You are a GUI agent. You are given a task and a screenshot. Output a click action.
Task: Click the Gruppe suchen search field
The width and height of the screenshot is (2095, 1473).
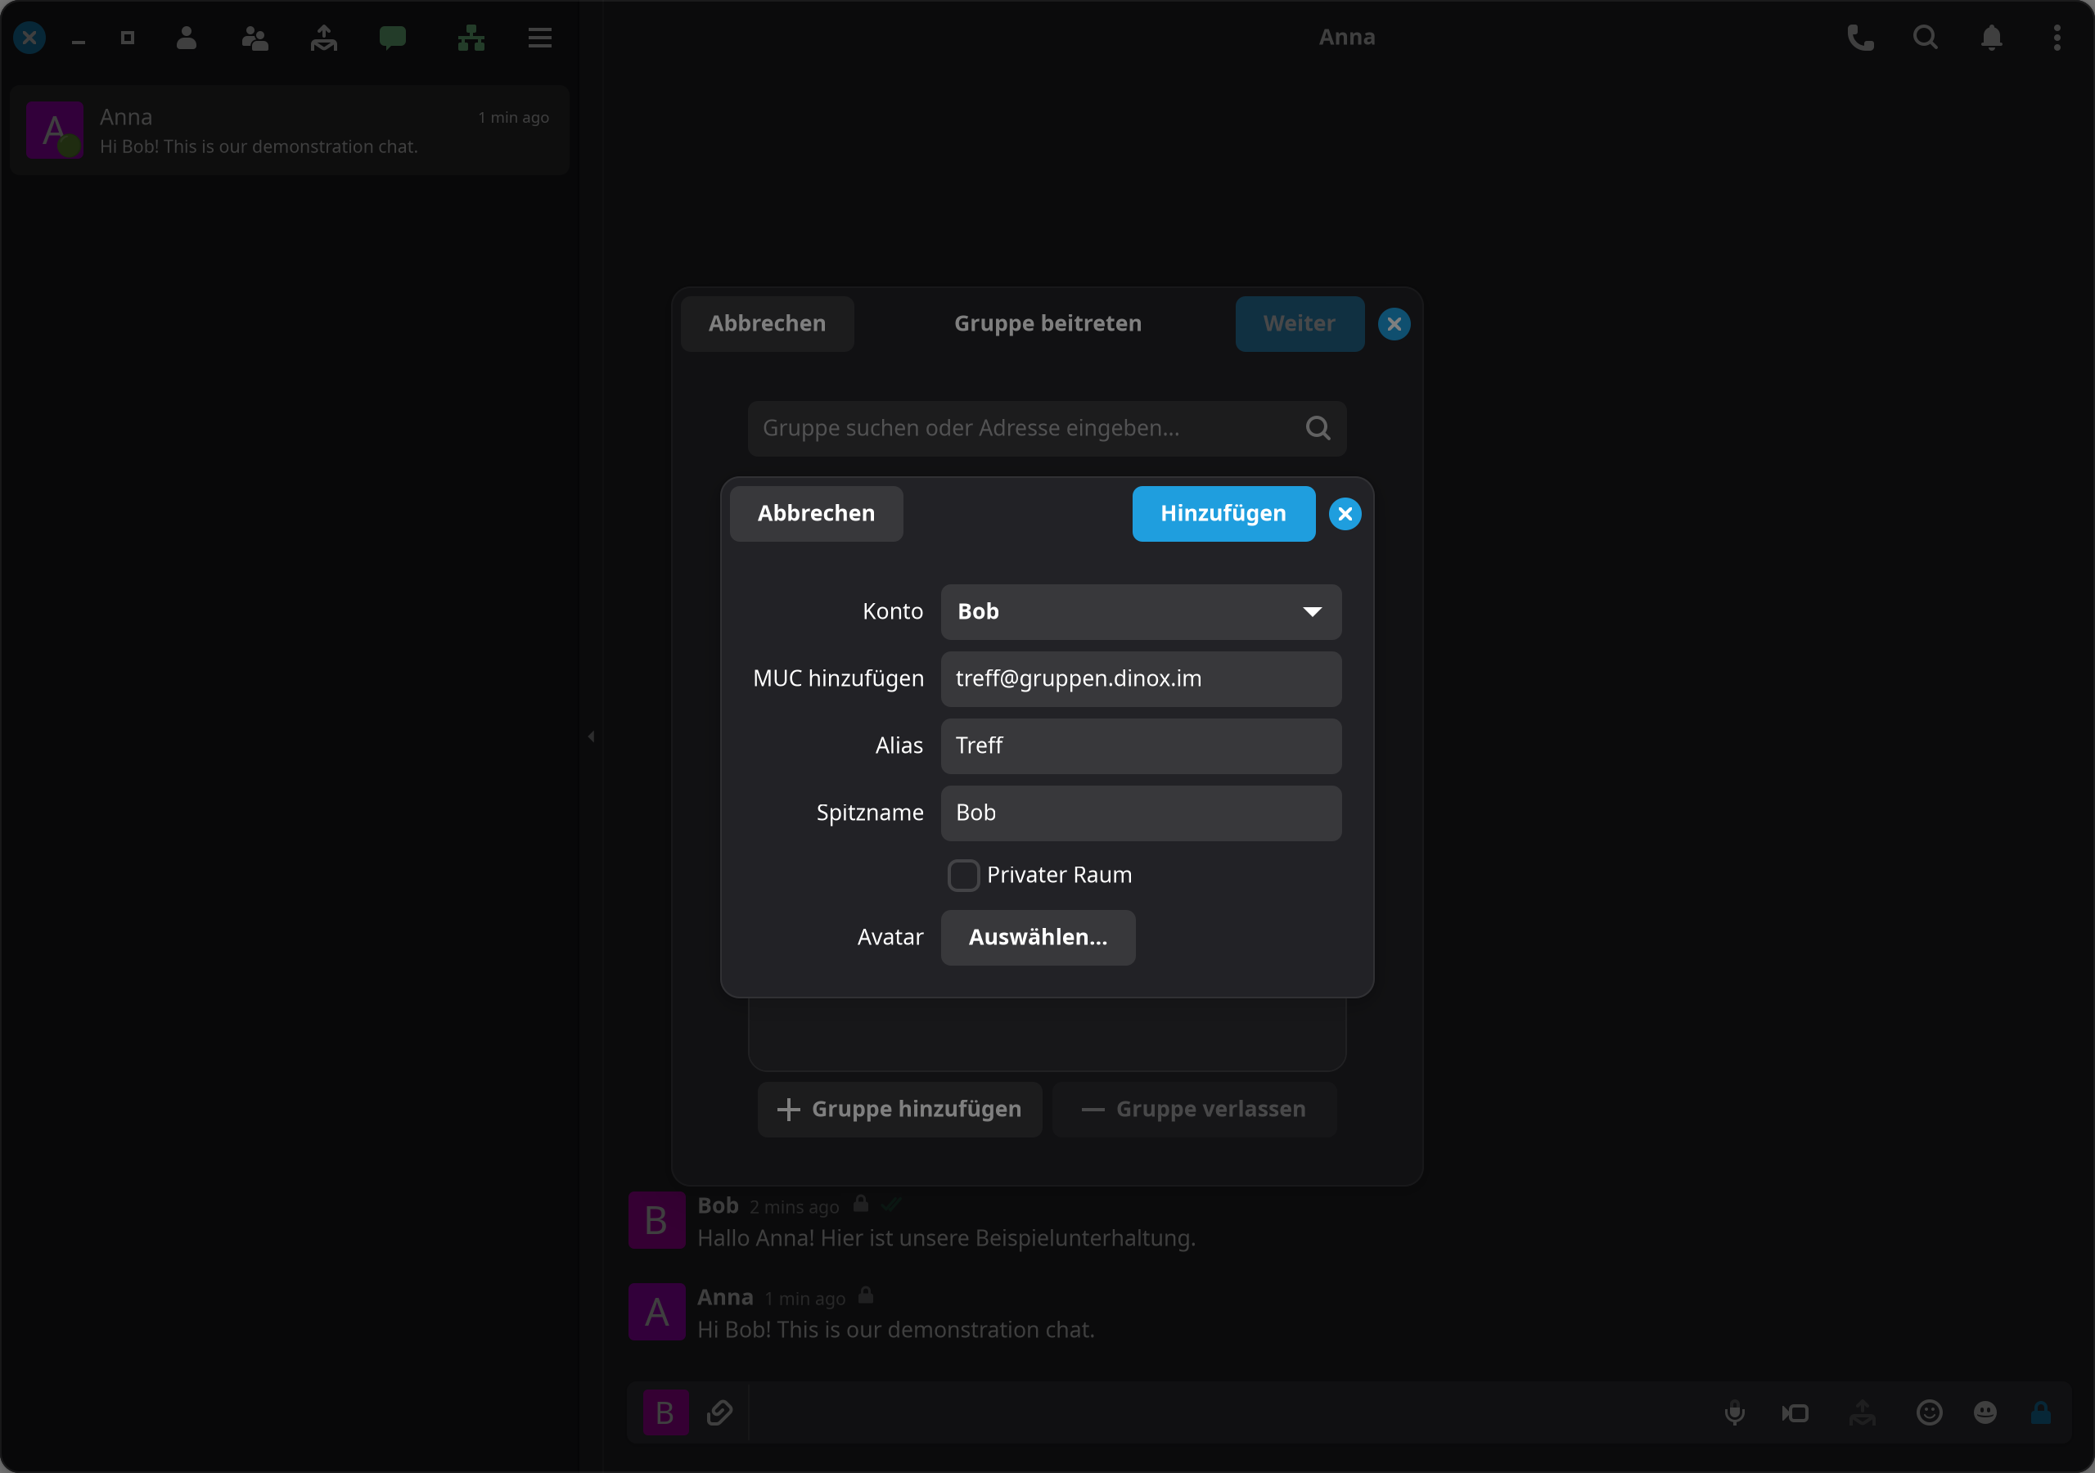1047,428
